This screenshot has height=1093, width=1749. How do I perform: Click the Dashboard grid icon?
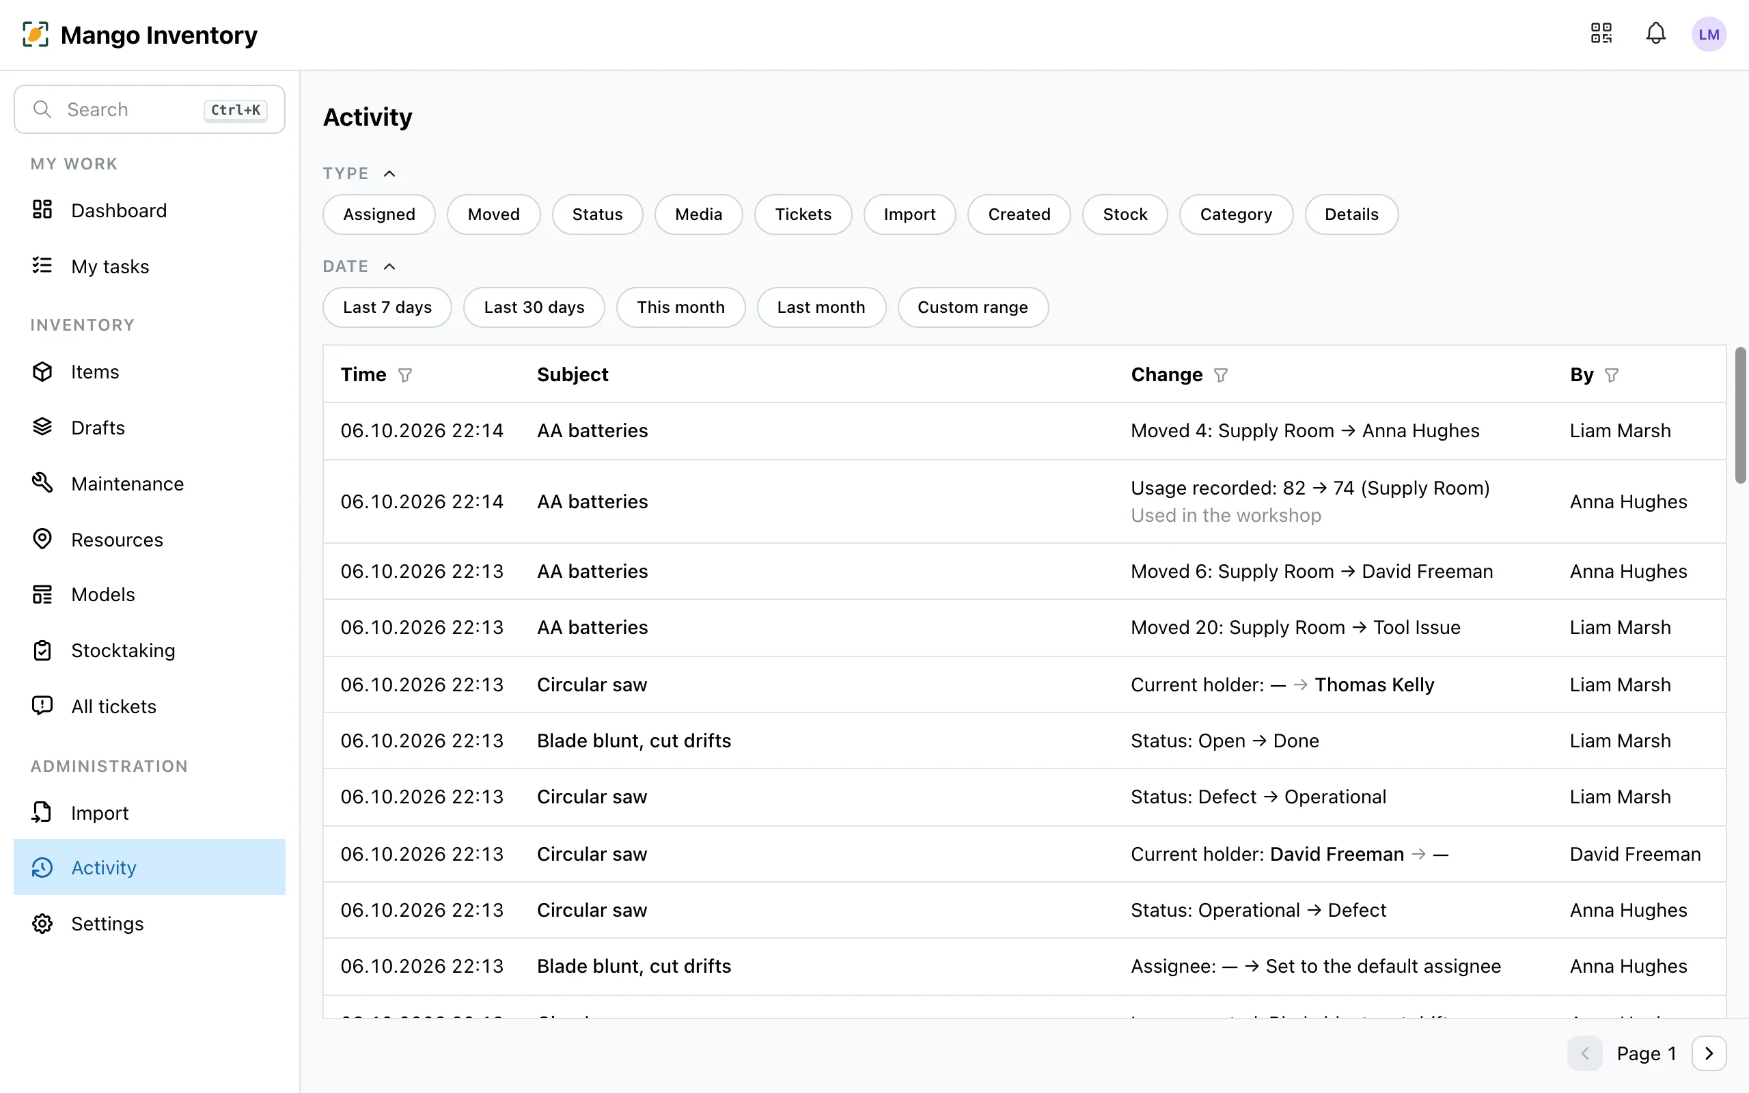point(42,210)
